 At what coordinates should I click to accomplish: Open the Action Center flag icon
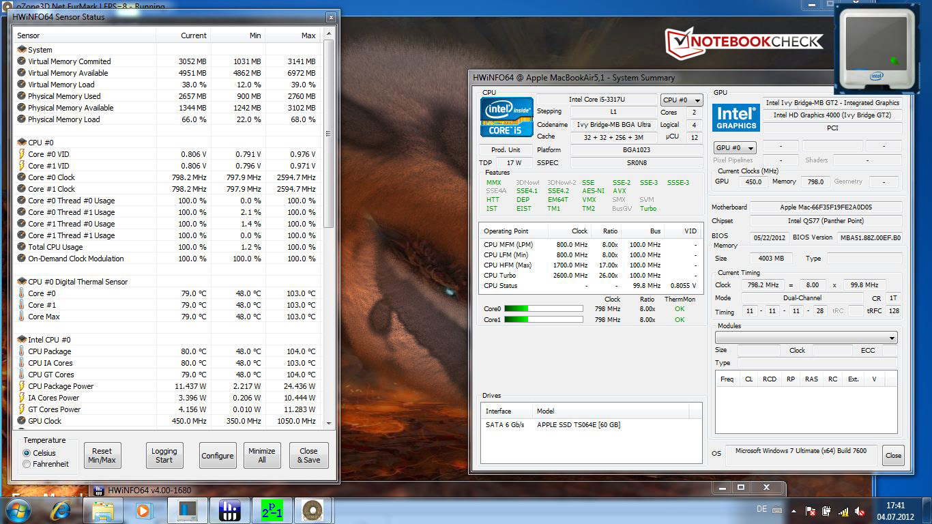point(811,511)
